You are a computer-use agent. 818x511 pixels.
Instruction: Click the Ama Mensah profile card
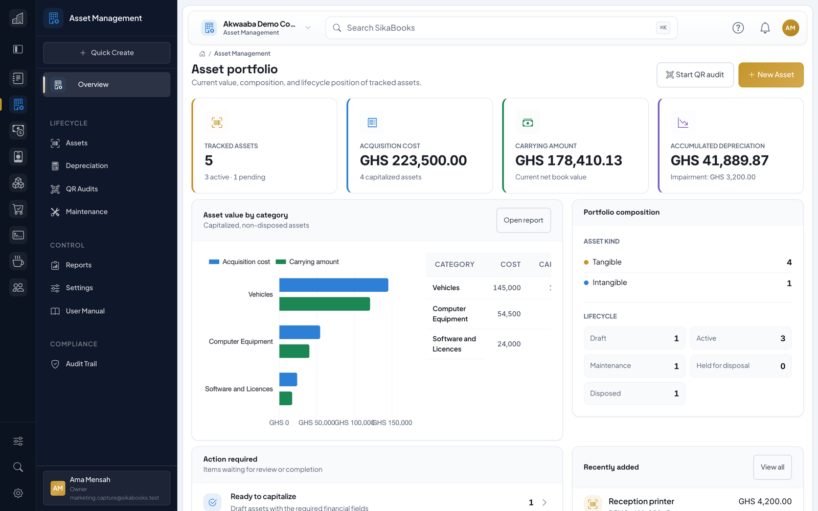[x=107, y=488]
